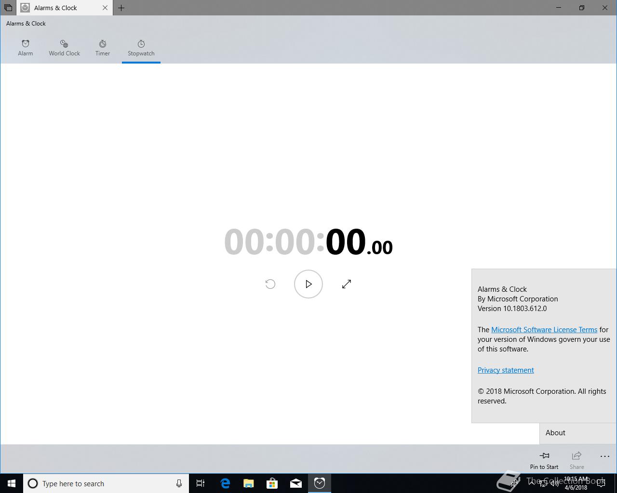The image size is (617, 493).
Task: Minimize the Alarms & Clock window
Action: (x=559, y=8)
